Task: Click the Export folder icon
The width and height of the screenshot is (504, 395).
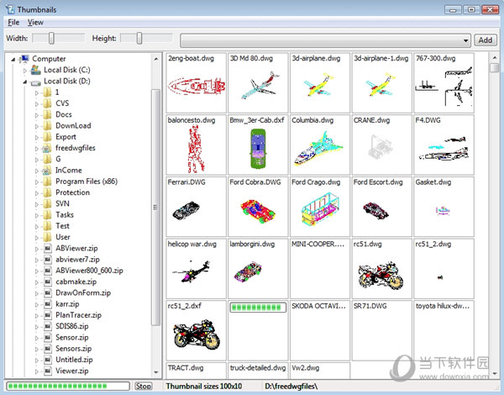Action: [47, 137]
